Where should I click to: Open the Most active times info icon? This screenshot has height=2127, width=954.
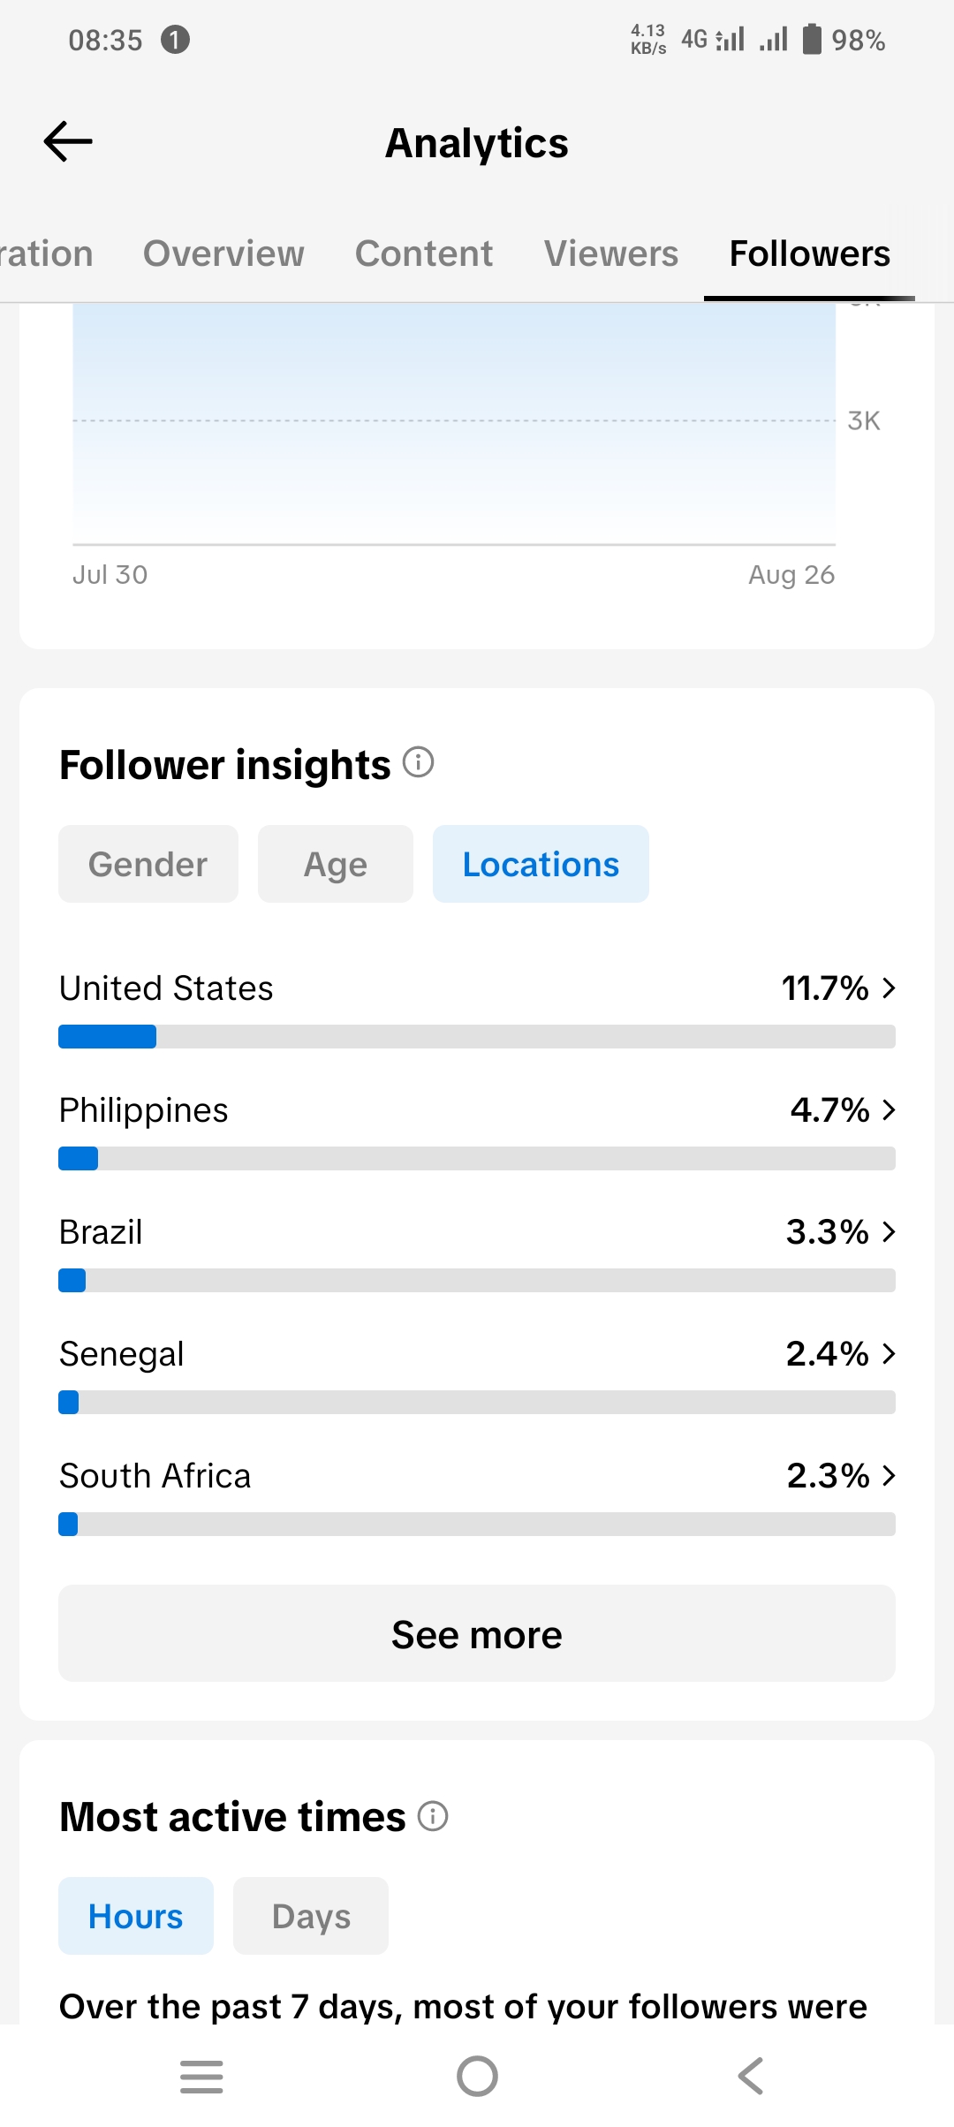(433, 1816)
